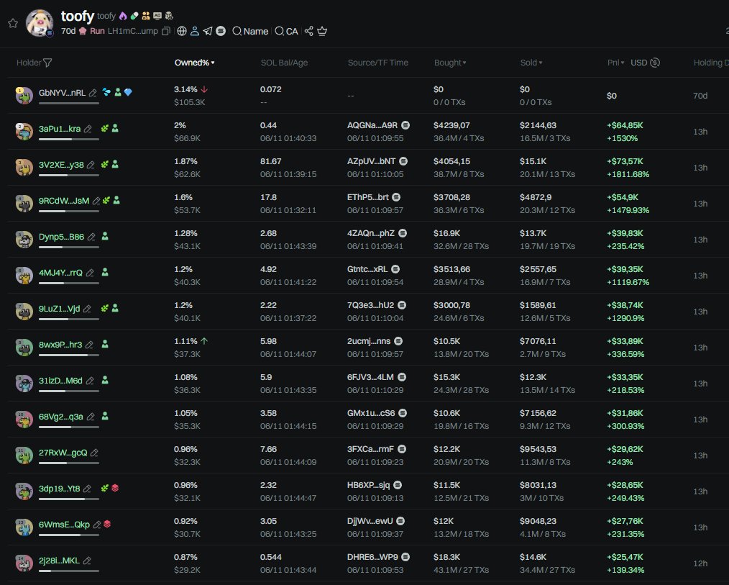Click the red stack badge on 6WmsE...Qkp
This screenshot has width=729, height=585.
click(x=107, y=524)
